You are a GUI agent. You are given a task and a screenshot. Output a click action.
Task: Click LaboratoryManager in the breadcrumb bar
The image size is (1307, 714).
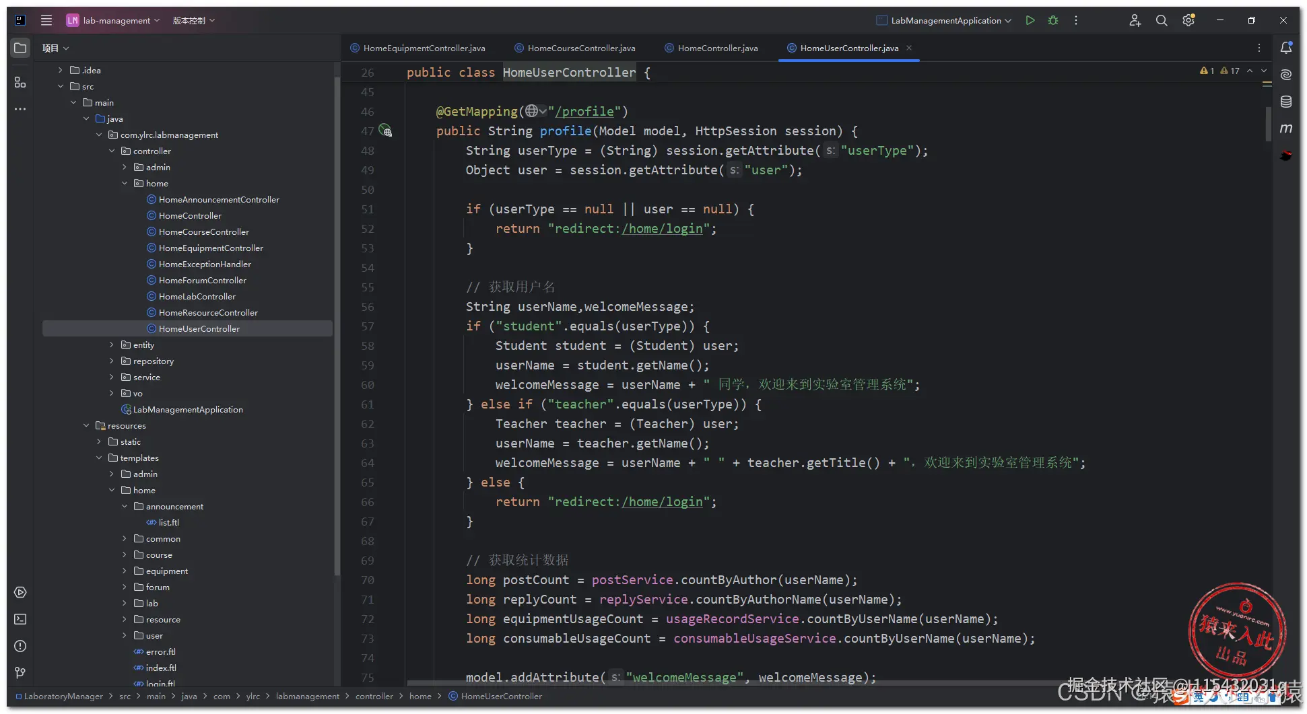click(63, 696)
